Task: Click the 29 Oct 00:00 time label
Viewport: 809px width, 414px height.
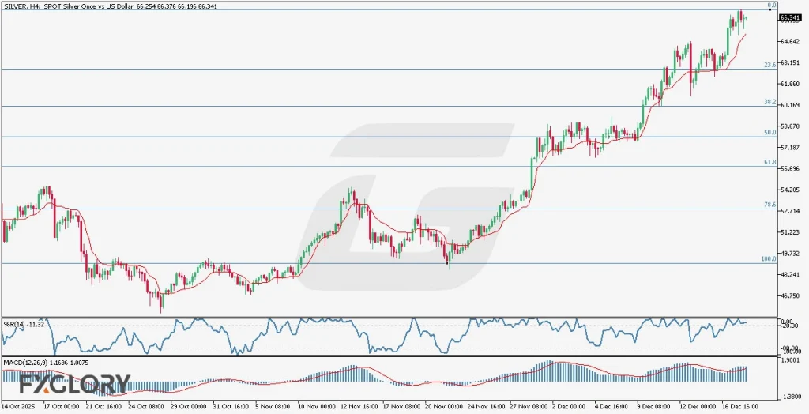Action: tap(188, 406)
